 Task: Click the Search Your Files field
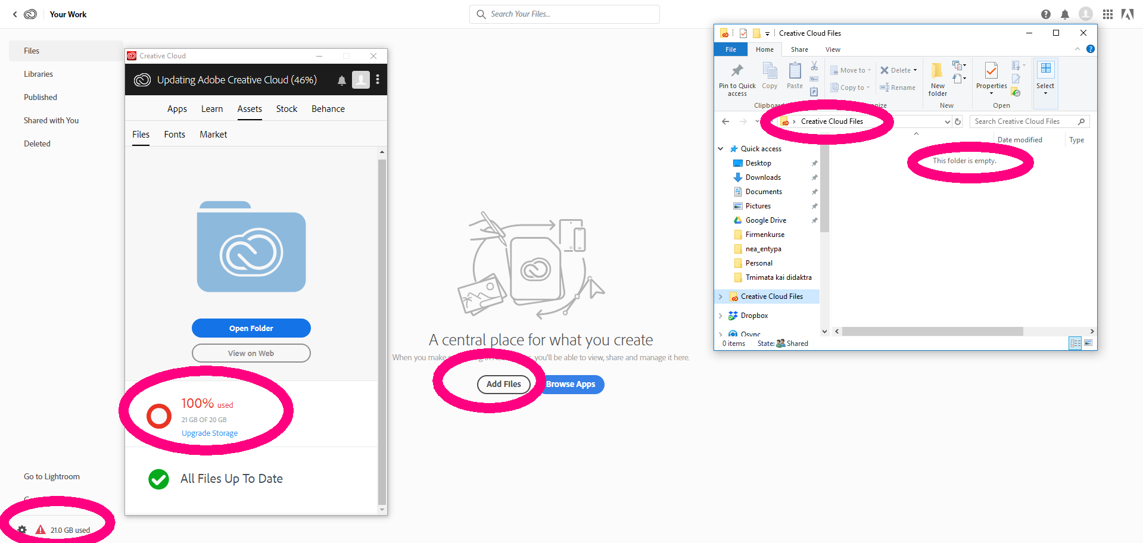(565, 14)
